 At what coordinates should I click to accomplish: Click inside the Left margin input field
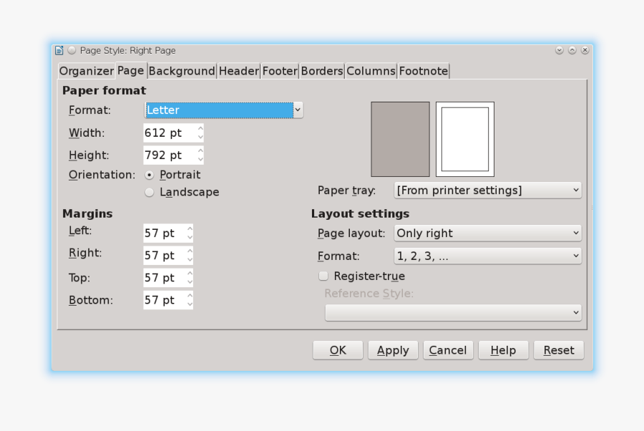pos(163,233)
